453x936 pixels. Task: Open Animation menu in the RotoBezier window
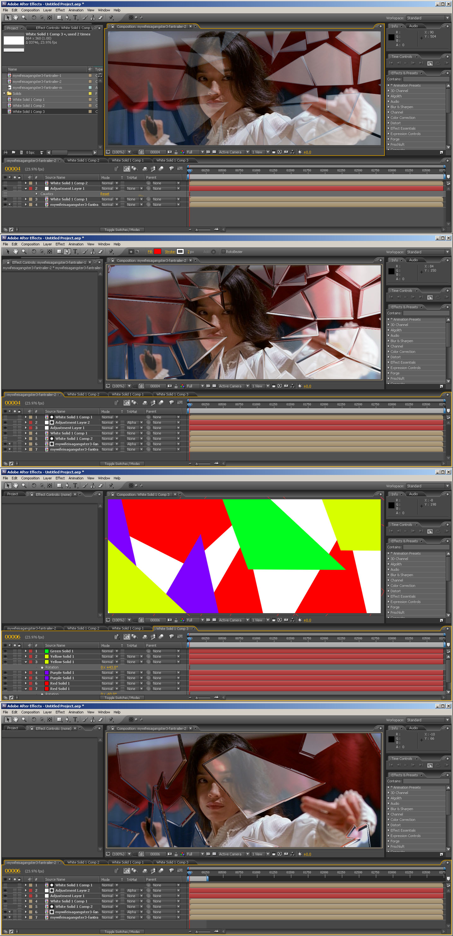click(x=76, y=244)
